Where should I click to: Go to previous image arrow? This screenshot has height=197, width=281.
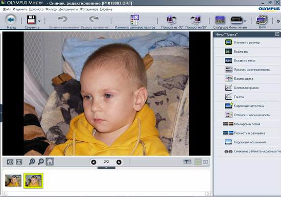point(93,162)
